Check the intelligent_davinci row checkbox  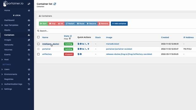coord(38,44)
